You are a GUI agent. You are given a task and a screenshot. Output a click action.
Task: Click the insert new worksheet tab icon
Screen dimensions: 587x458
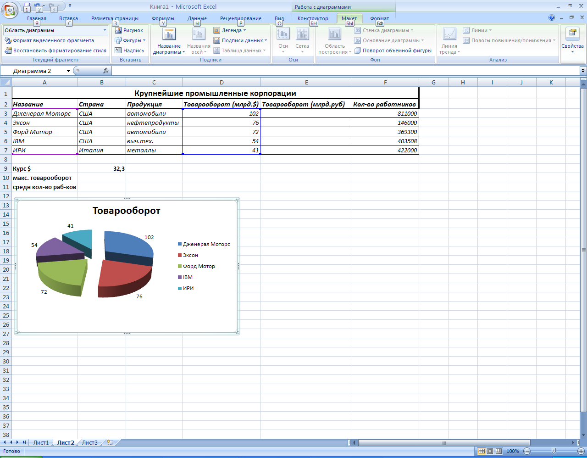pyautogui.click(x=110, y=443)
